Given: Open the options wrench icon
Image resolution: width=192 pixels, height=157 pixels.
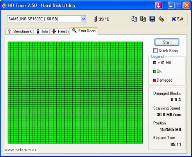Looking at the screenshot, I should (x=161, y=19).
